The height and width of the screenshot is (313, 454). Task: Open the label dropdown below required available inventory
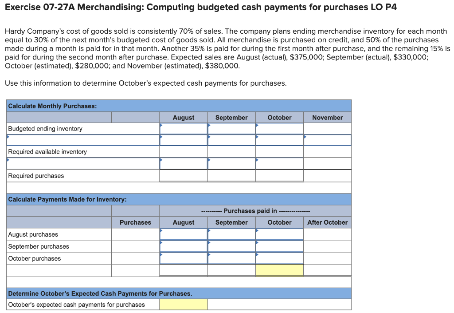click(82, 163)
